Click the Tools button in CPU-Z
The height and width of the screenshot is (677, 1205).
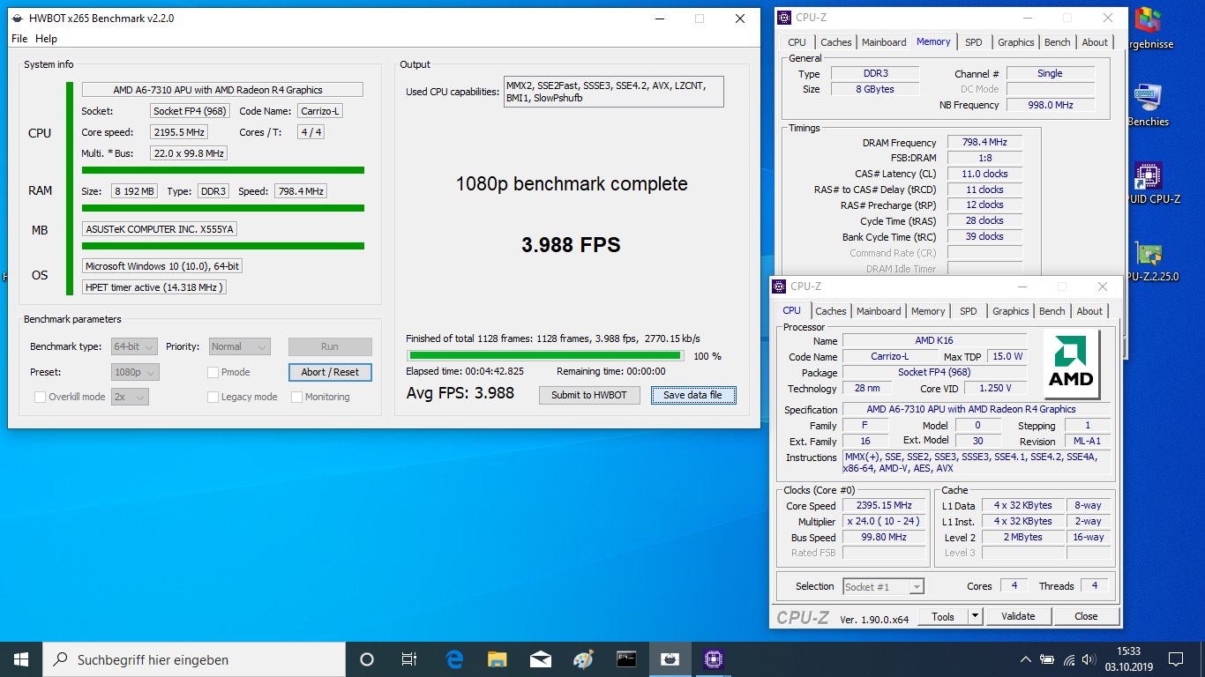point(943,616)
